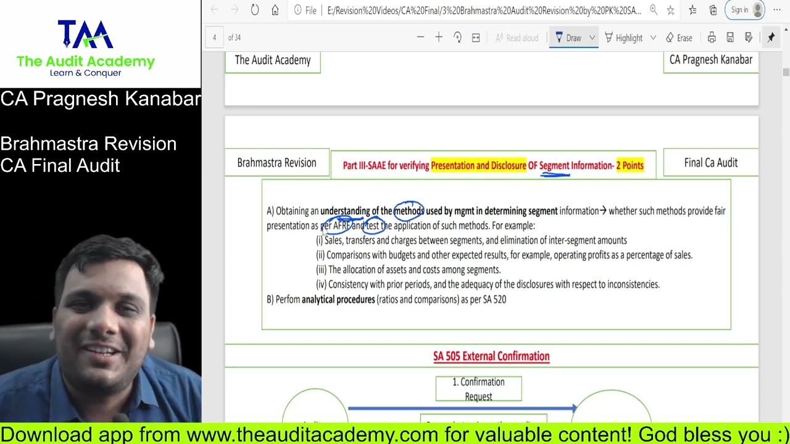The height and width of the screenshot is (444, 790).
Task: Zoom out the PDF with minus icon
Action: pyautogui.click(x=420, y=38)
